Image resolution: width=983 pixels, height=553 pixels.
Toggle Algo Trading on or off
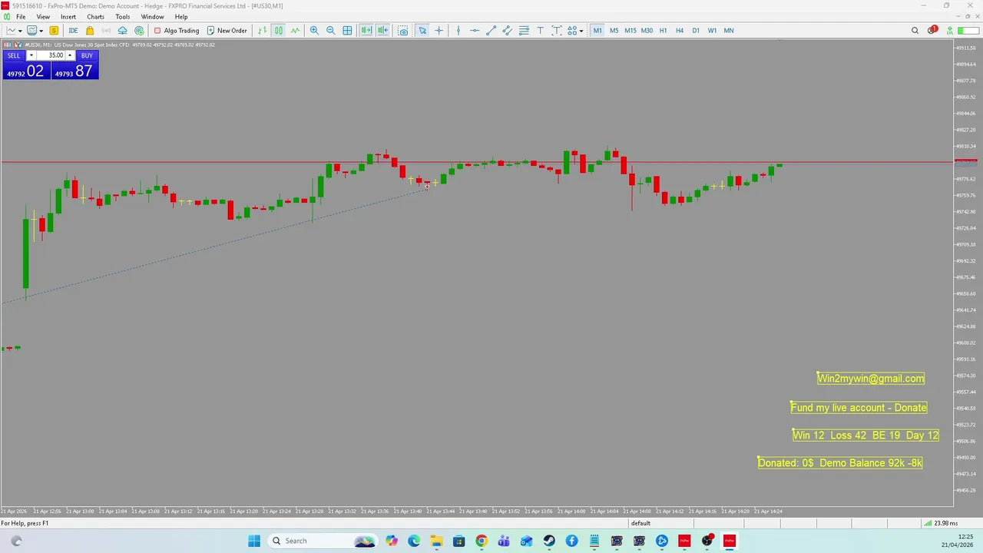(177, 31)
